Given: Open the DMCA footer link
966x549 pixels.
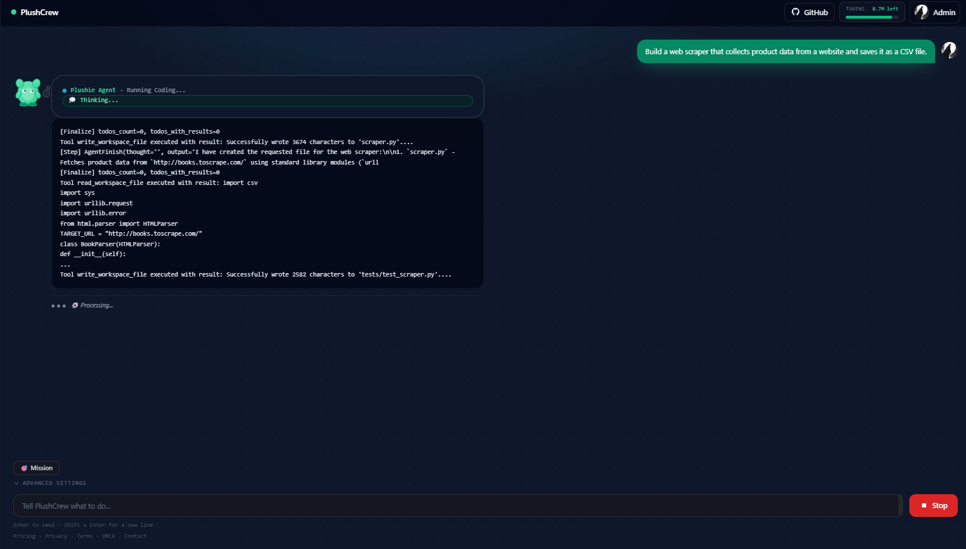Looking at the screenshot, I should click(109, 536).
